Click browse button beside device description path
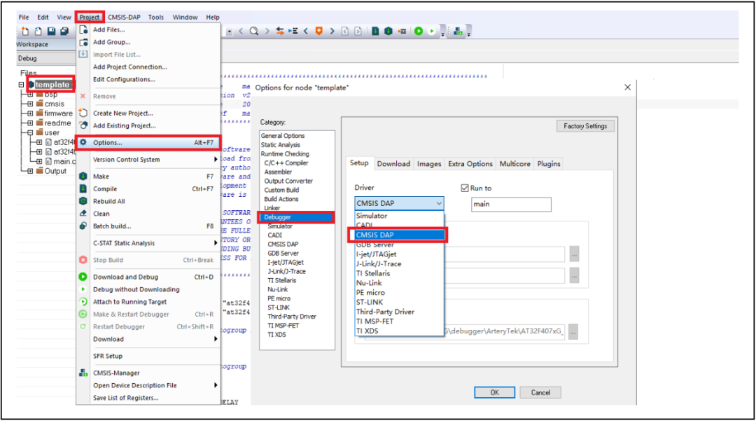Screen dimensions: 756x421 pos(573,332)
